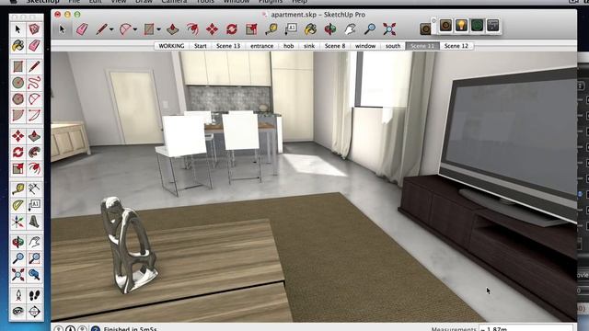
Task: Choose the Section Plane tool
Action: (34, 311)
